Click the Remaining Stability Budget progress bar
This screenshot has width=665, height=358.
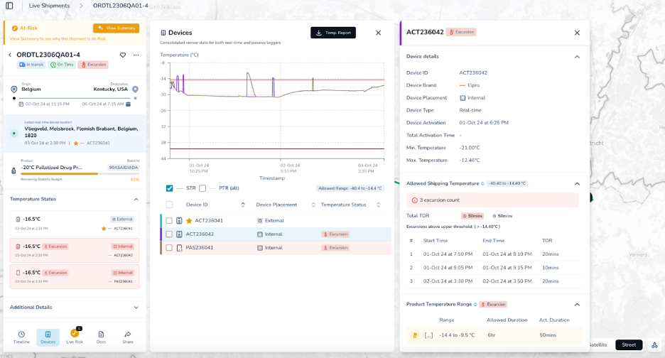pos(80,173)
